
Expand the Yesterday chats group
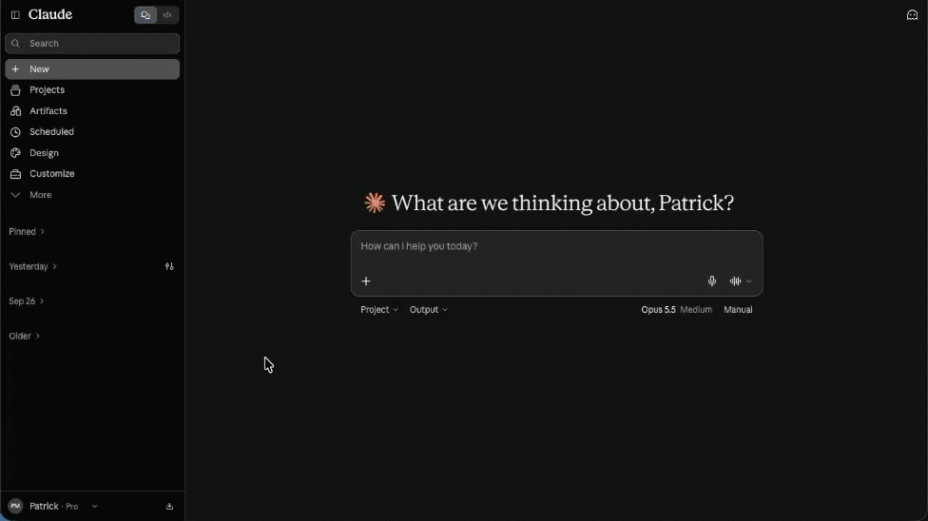click(32, 266)
